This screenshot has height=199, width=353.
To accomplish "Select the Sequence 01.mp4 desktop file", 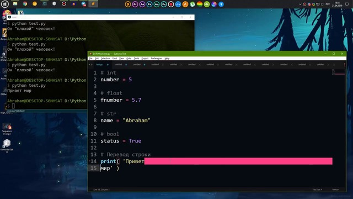I will pos(7,129).
